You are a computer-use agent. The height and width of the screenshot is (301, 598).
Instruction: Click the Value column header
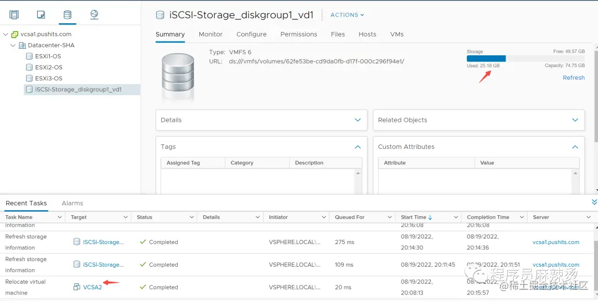coord(487,163)
